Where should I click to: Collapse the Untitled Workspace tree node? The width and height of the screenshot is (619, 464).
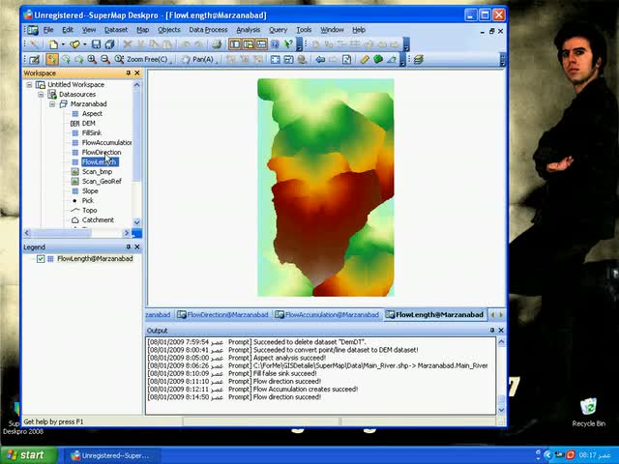click(30, 85)
